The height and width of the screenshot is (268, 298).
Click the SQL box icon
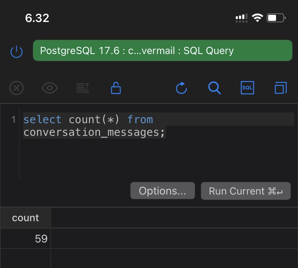pyautogui.click(x=247, y=88)
